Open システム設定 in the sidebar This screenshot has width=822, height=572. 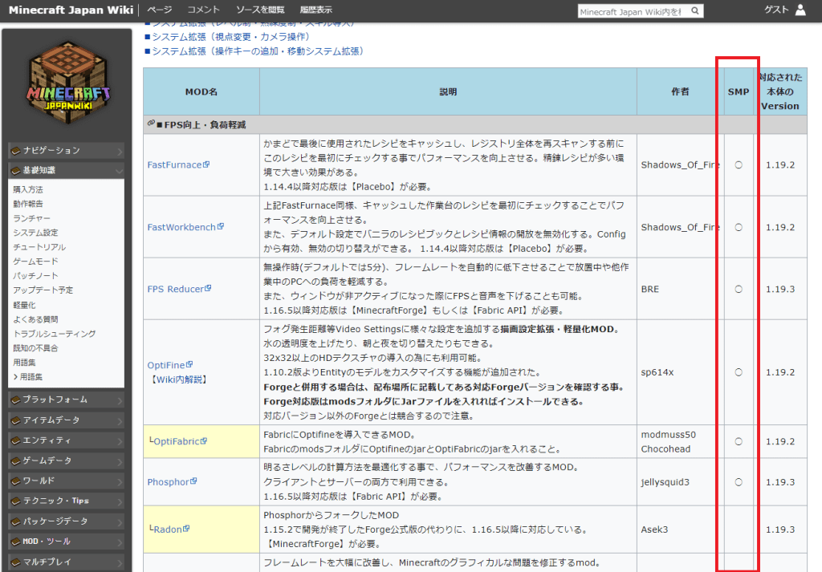35,233
